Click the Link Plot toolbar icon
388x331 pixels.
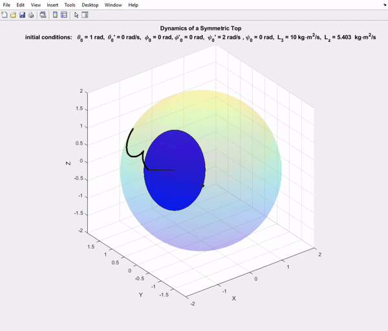[43, 15]
